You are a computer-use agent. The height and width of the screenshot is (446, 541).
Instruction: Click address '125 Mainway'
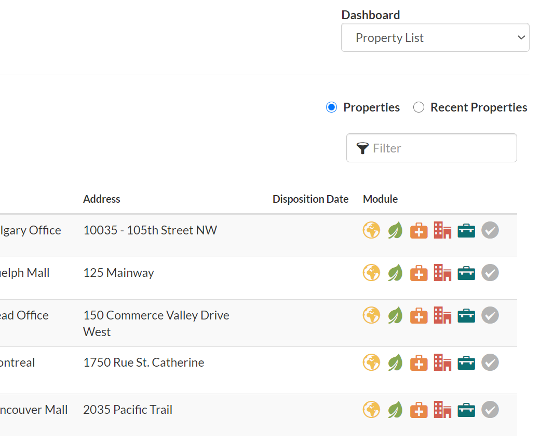118,273
